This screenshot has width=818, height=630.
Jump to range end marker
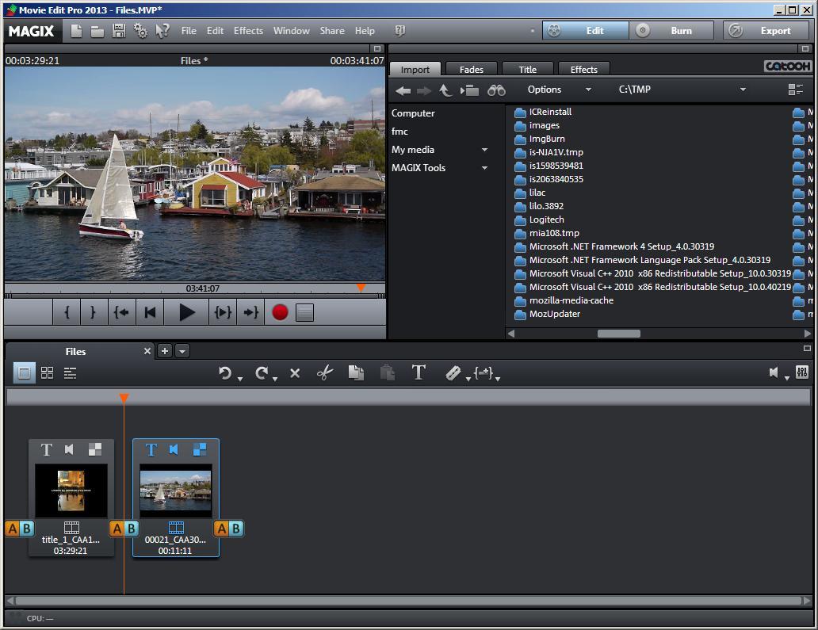[251, 312]
